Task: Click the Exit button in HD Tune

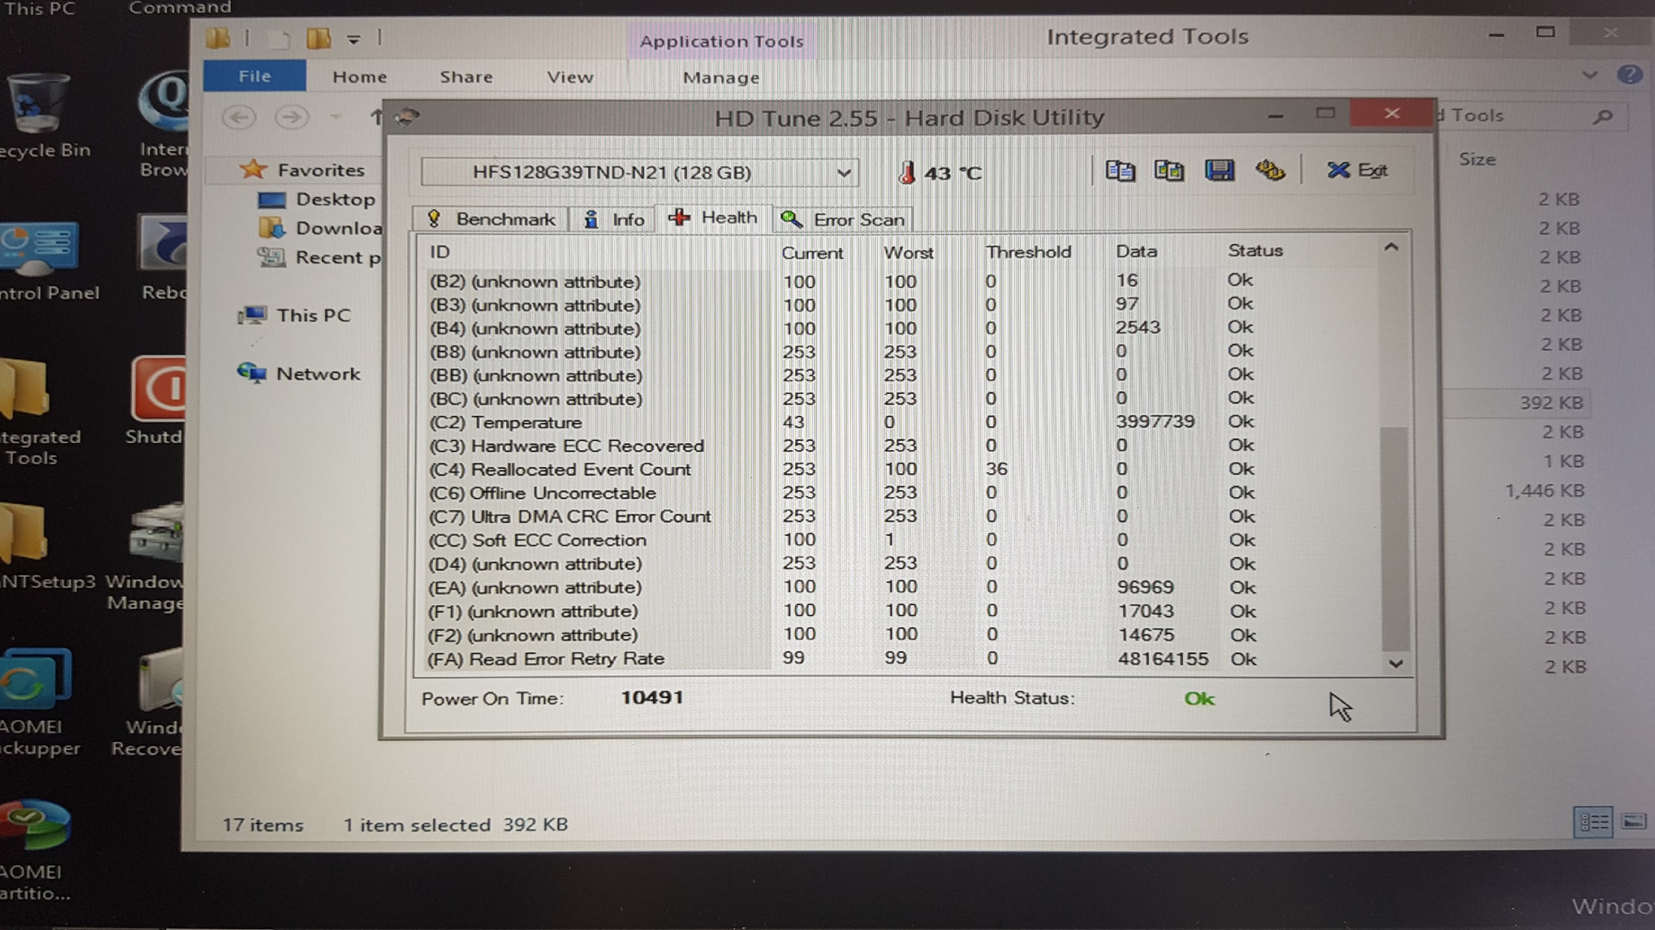Action: pos(1358,170)
